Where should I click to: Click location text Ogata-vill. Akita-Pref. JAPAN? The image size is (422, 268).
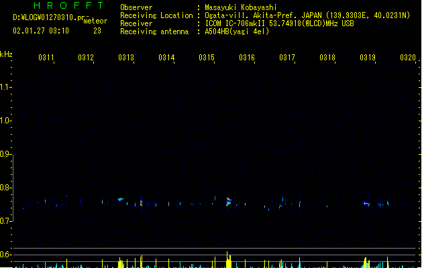tap(263, 15)
